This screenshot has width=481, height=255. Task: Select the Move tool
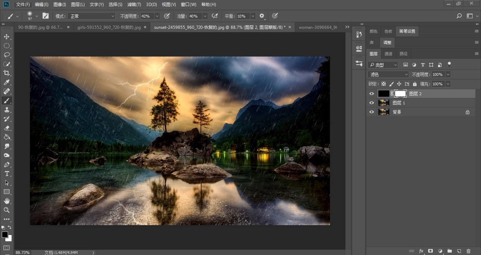(6, 37)
